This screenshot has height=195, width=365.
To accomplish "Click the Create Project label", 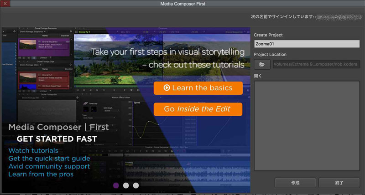I will pyautogui.click(x=268, y=35).
